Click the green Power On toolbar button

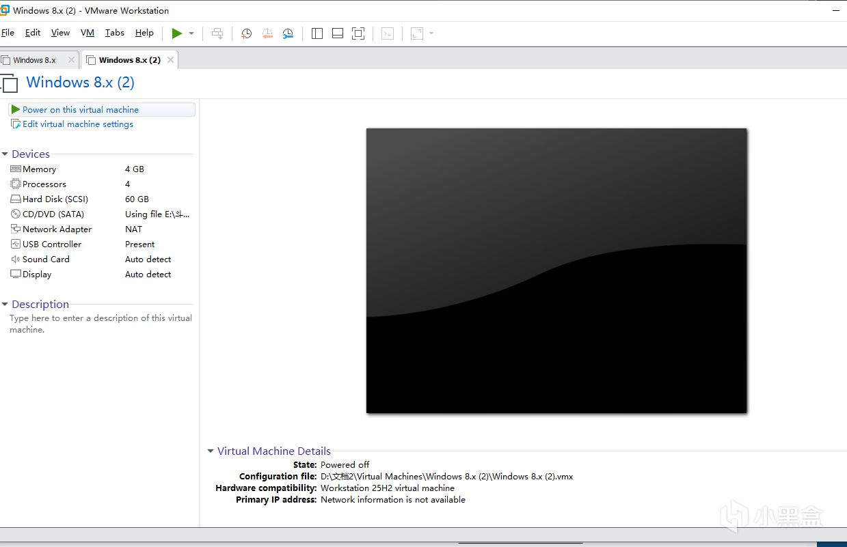pyautogui.click(x=177, y=33)
